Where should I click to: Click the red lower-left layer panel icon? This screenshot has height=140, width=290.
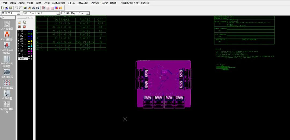point(20,27)
